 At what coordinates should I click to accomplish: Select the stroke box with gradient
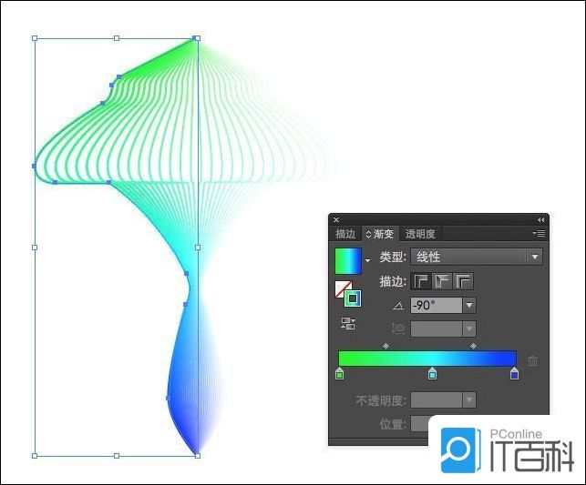pyautogui.click(x=353, y=298)
